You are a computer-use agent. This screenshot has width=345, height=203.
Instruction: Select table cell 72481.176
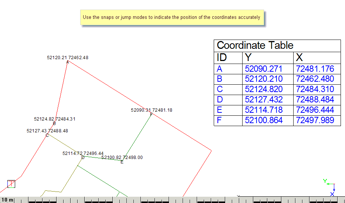[x=317, y=69]
